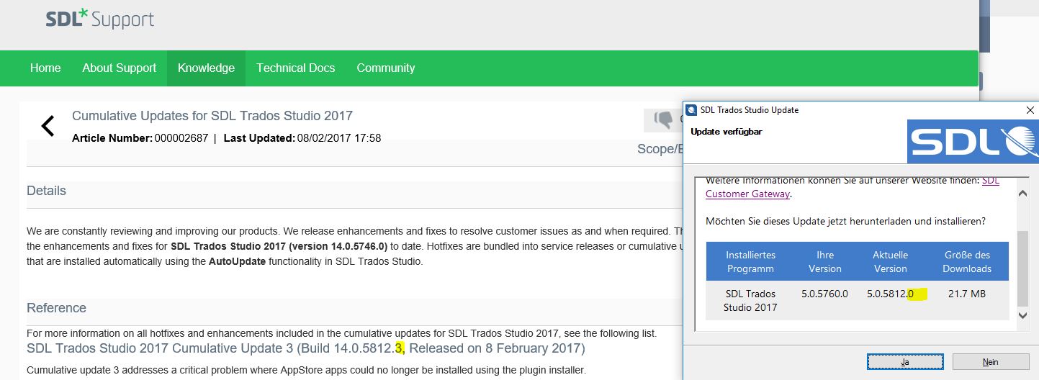Open the Technical Docs menu item

(295, 68)
